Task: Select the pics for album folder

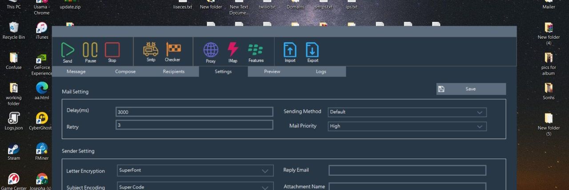Action: click(549, 58)
